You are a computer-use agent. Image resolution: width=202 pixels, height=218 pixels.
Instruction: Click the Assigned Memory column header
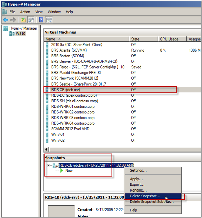[194, 39]
